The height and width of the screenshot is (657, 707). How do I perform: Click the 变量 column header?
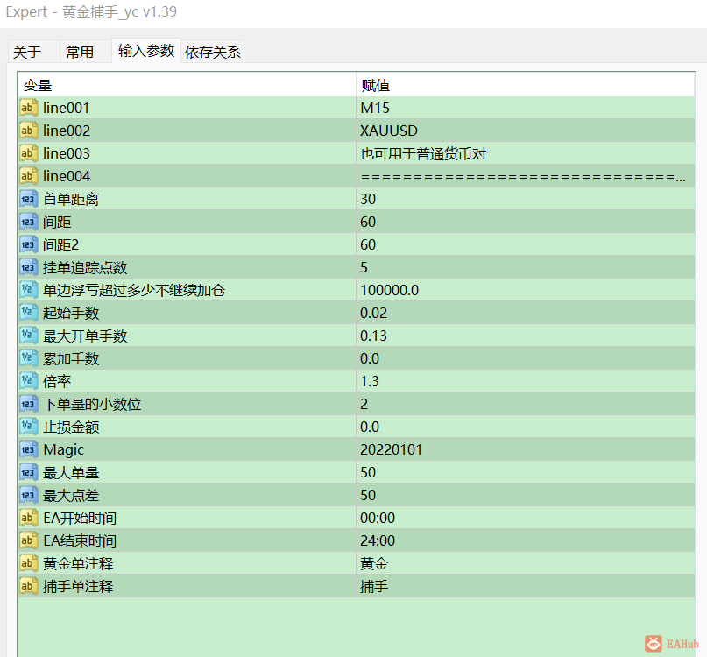[x=187, y=85]
